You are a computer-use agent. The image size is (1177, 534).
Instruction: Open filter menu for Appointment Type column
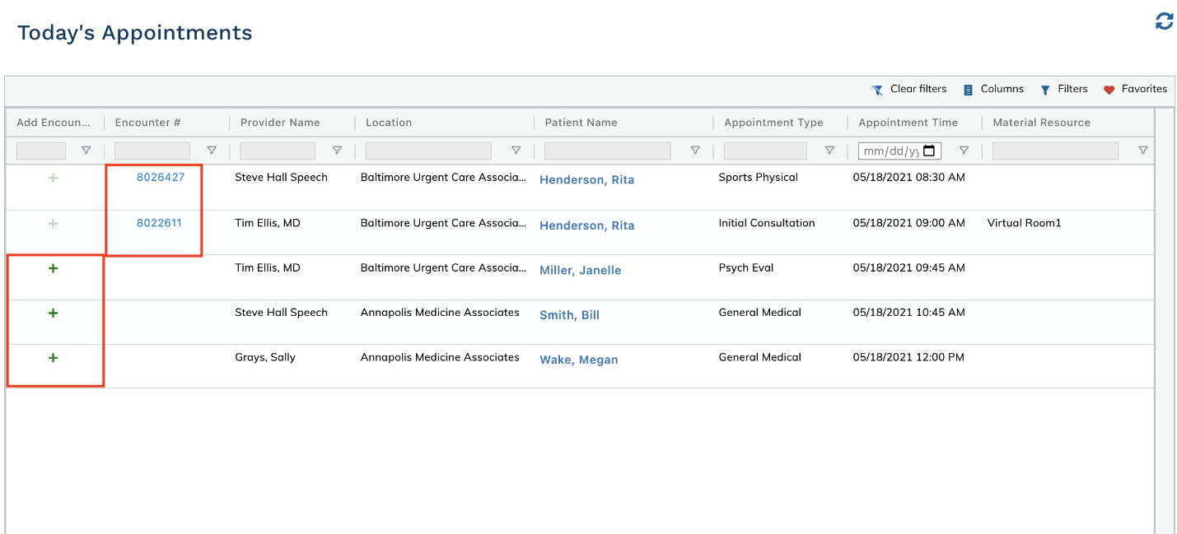(829, 151)
